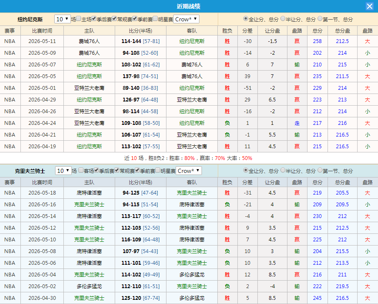Viewport: 378px width, 304px height.
Task: Click handicap value -4 in 2026-05-02 row
Action: pos(272,286)
